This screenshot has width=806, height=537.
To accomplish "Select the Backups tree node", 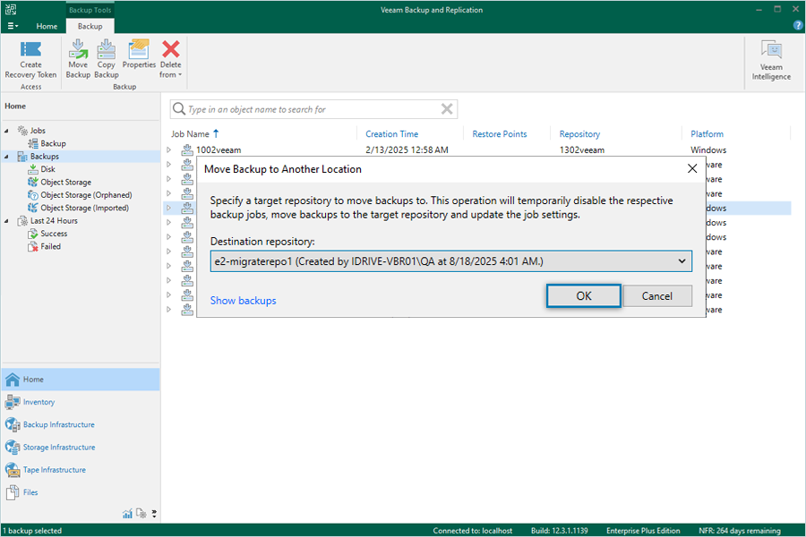I will click(x=44, y=157).
